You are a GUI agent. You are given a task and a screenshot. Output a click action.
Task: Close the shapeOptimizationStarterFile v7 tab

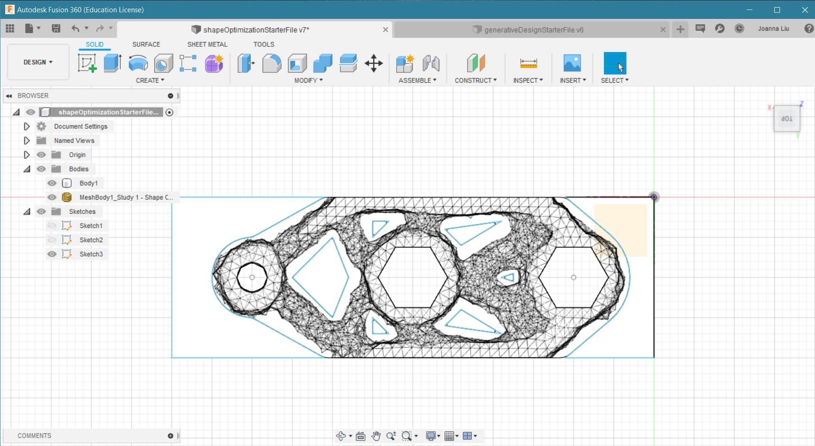pyautogui.click(x=386, y=29)
